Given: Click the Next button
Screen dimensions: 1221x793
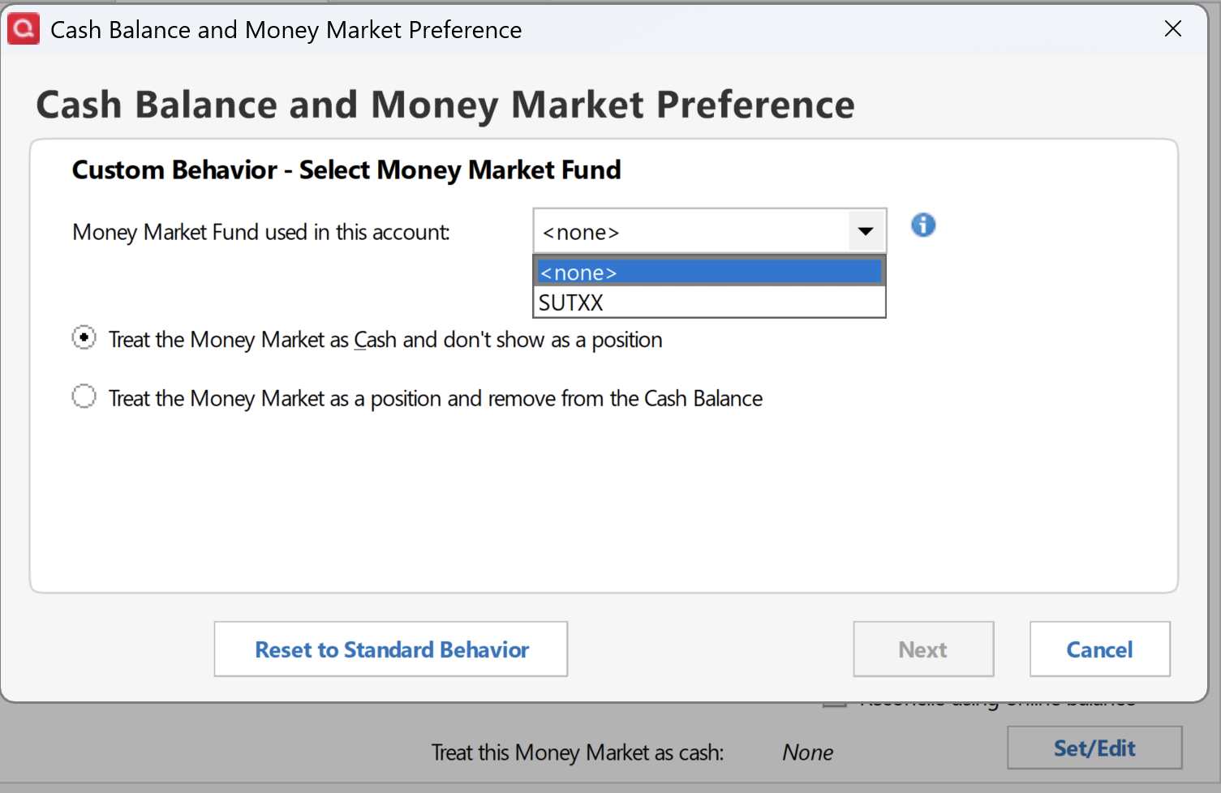Looking at the screenshot, I should coord(922,649).
